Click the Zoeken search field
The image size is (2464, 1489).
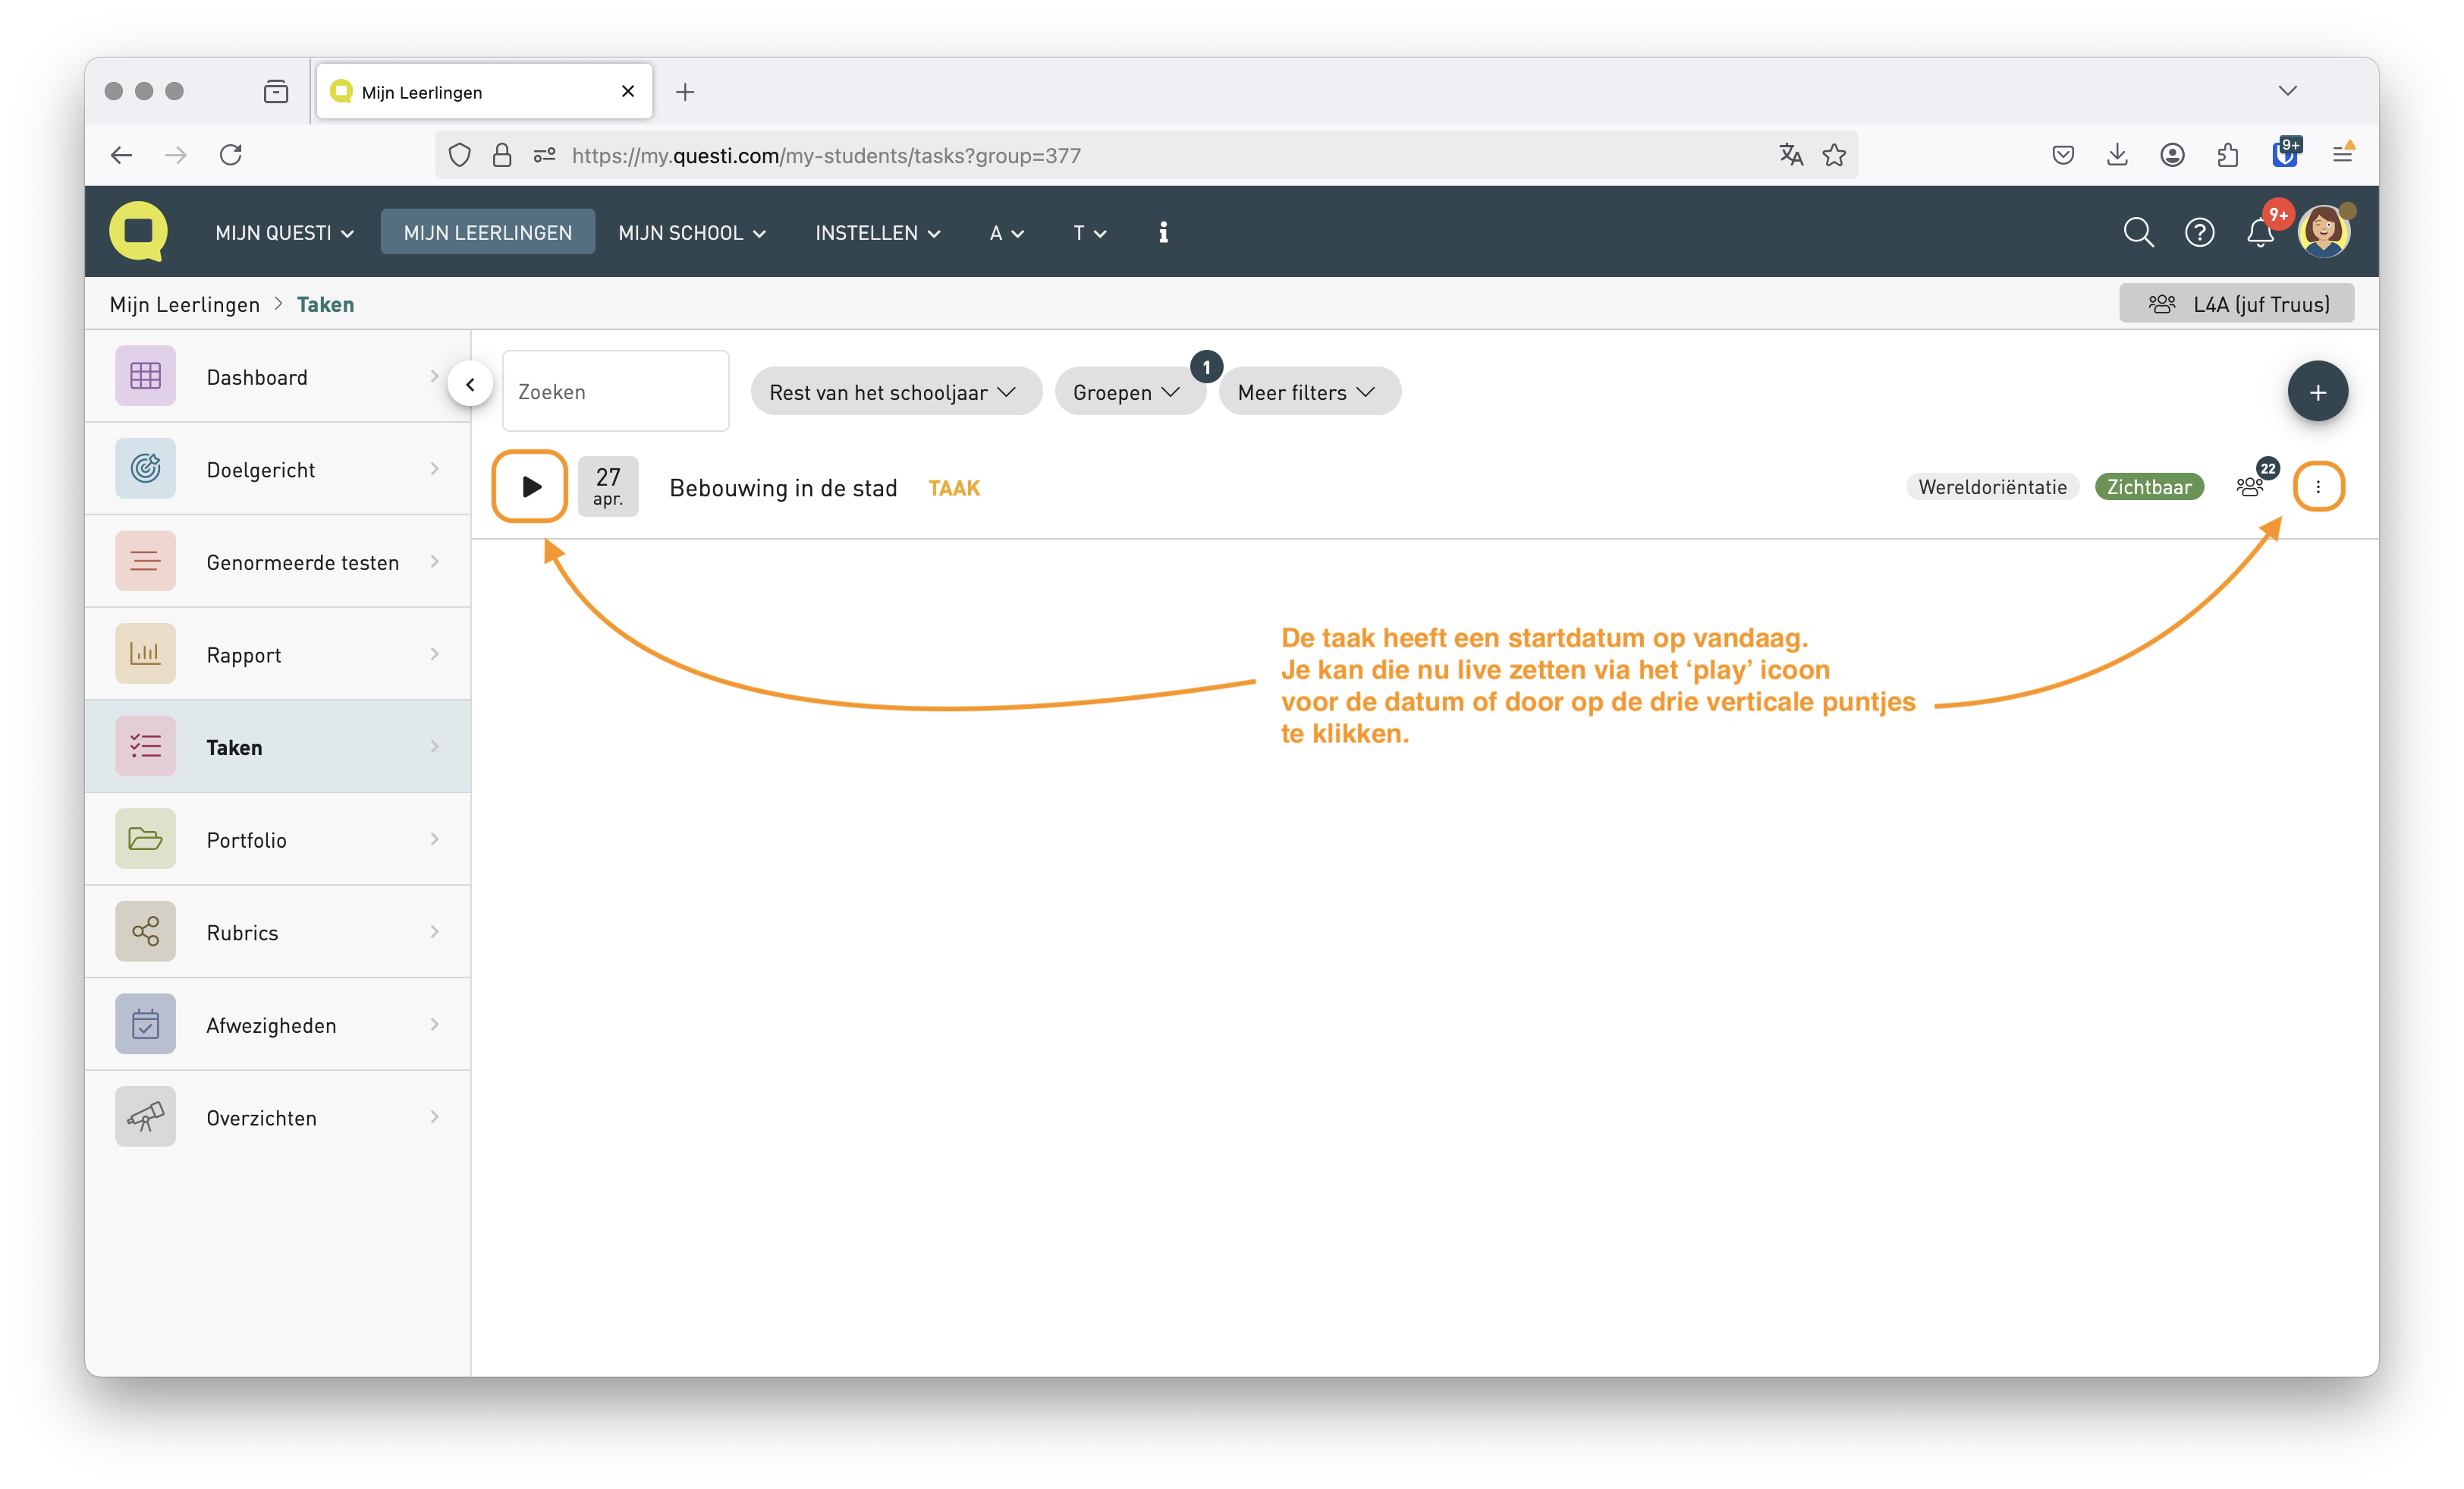[615, 392]
